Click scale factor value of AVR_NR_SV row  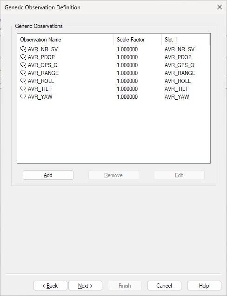click(127, 49)
